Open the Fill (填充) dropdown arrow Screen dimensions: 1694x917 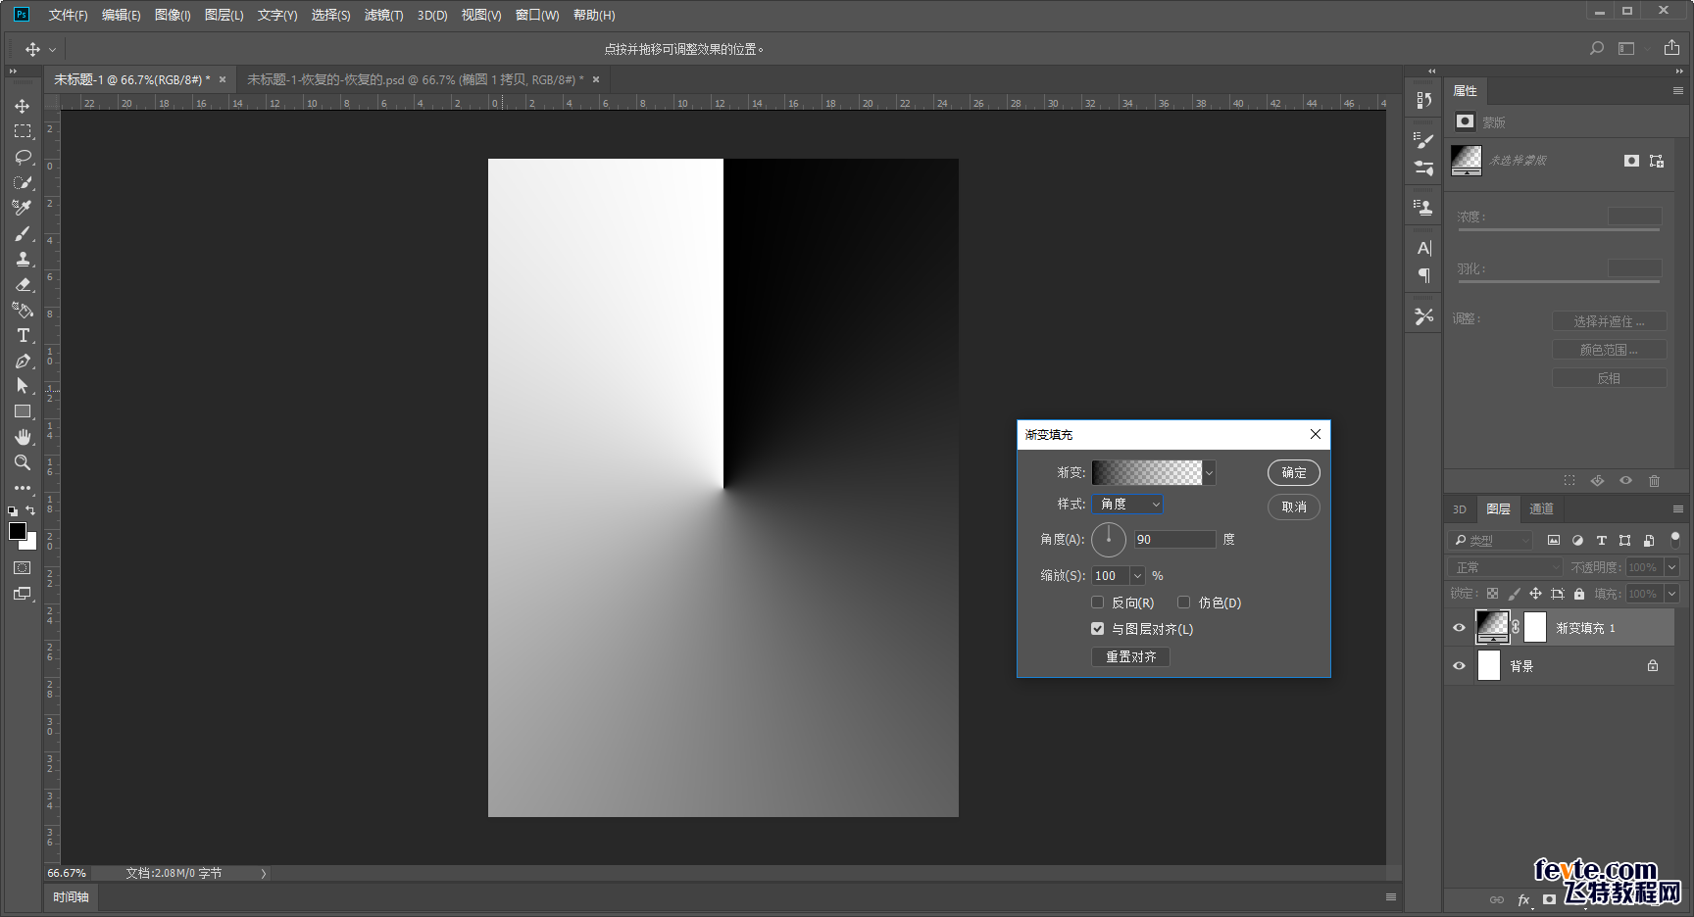tap(1672, 594)
